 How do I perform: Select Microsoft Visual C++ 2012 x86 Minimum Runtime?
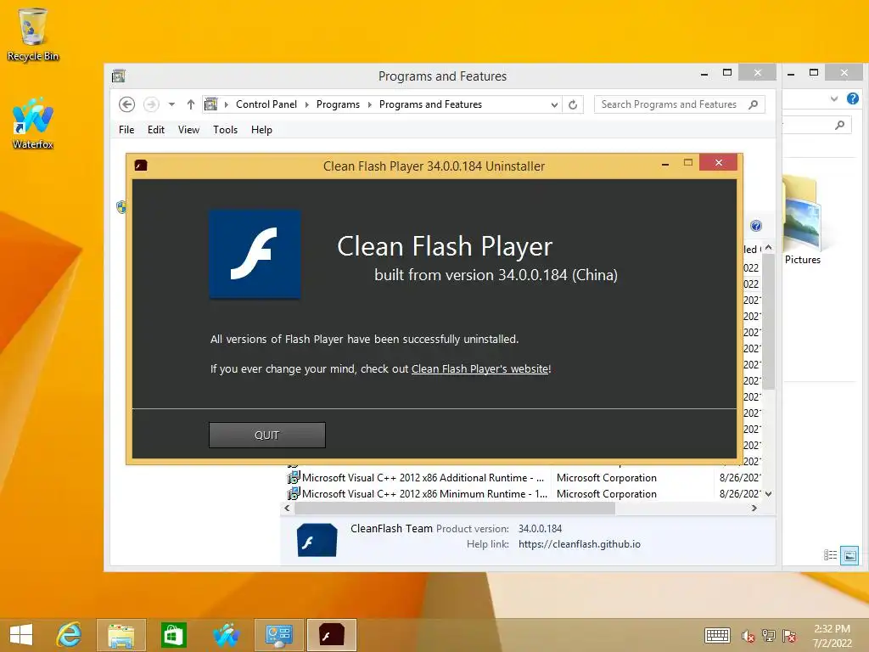click(x=416, y=494)
